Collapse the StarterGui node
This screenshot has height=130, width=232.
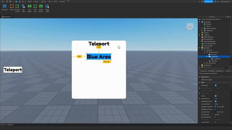[200, 48]
